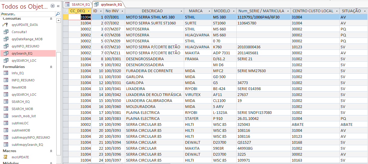Click cell FURADEIRA DE CORRENTE
Screen dimensions: 368x164
(154, 71)
